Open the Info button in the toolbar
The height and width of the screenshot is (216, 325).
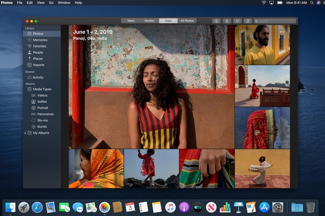click(x=216, y=21)
